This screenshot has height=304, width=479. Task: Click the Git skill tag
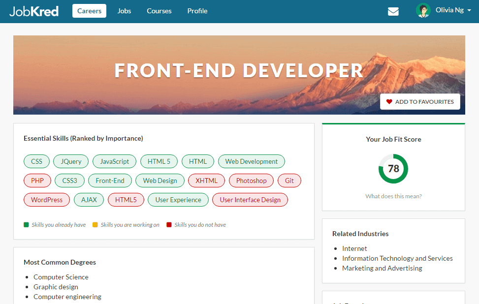(x=289, y=181)
